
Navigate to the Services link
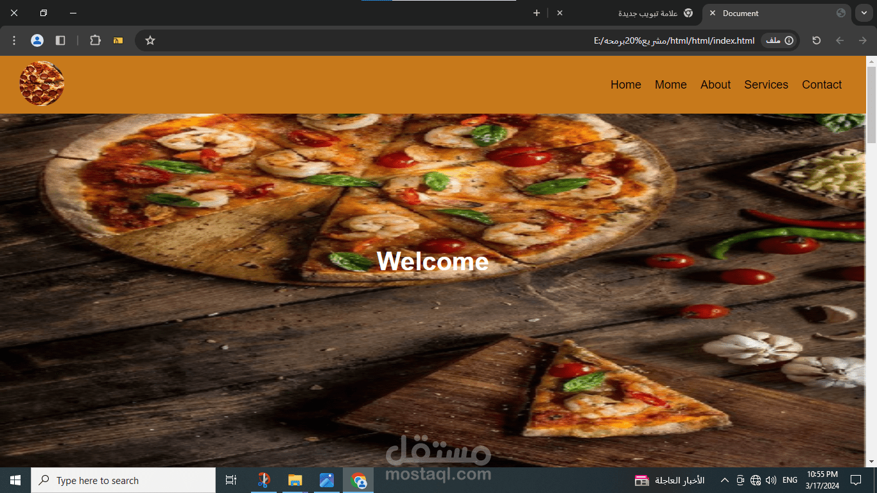click(x=766, y=85)
